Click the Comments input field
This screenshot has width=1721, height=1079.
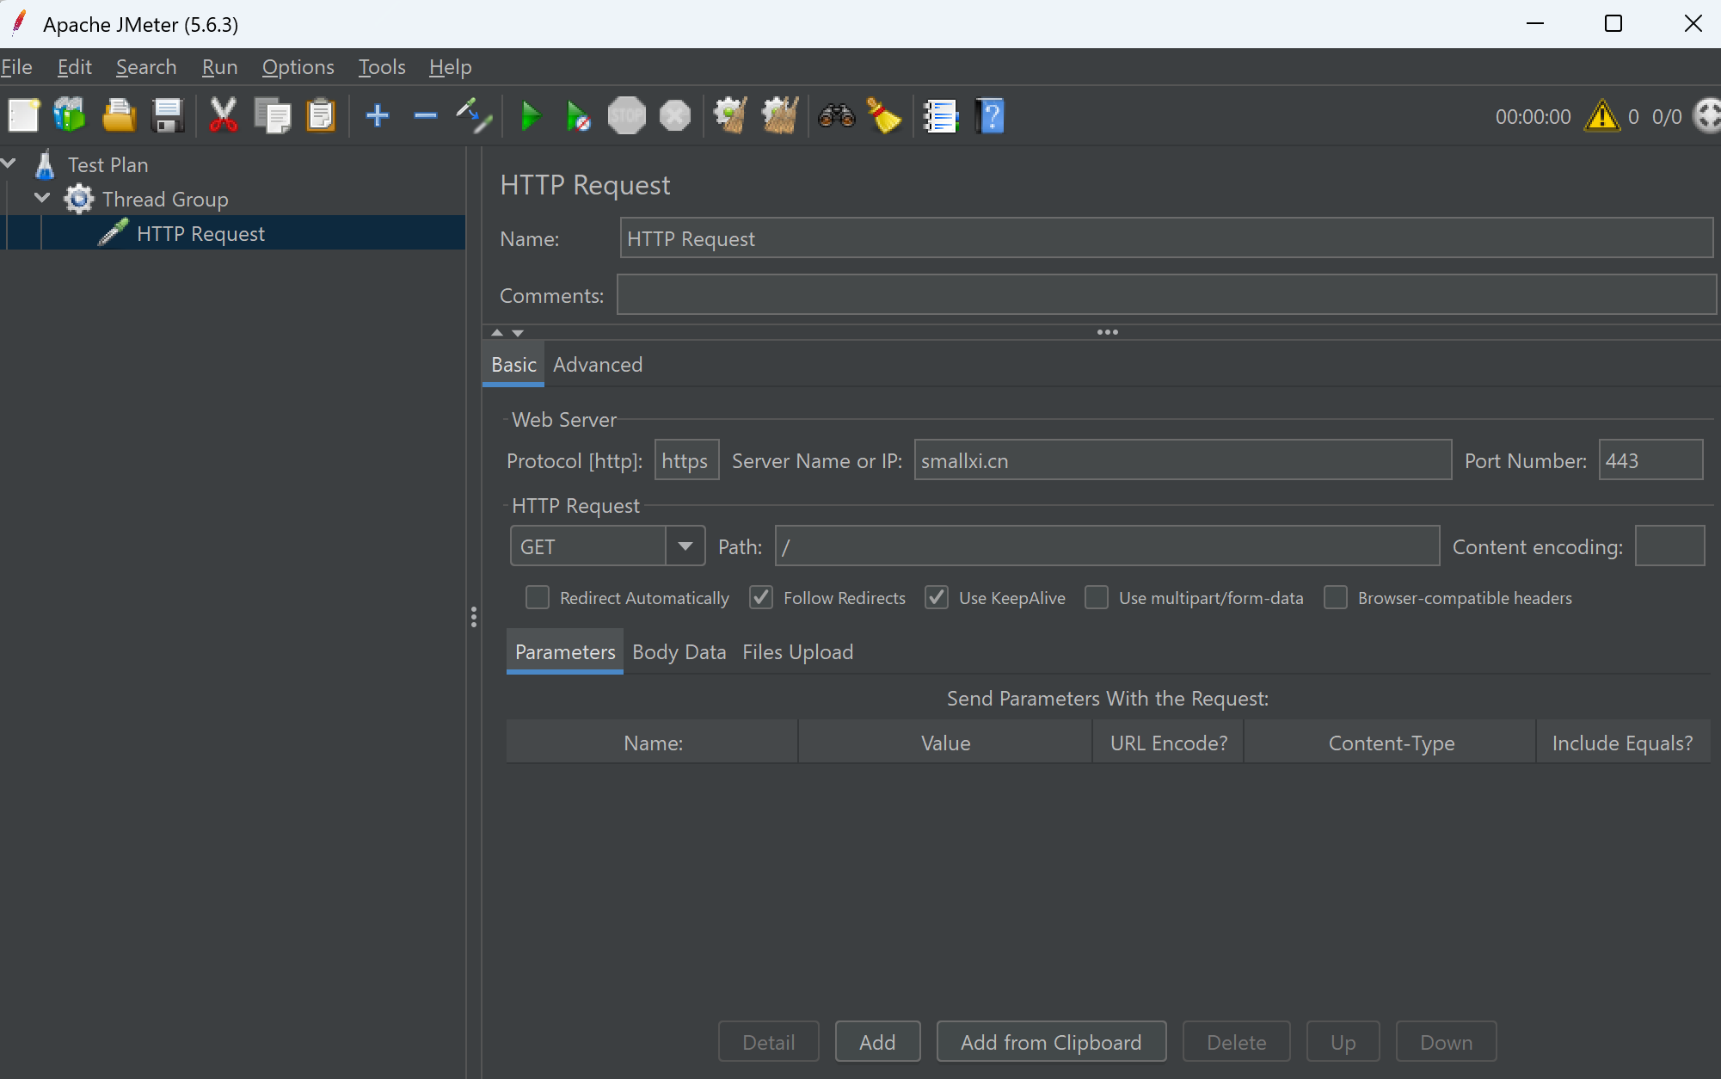click(x=1166, y=295)
